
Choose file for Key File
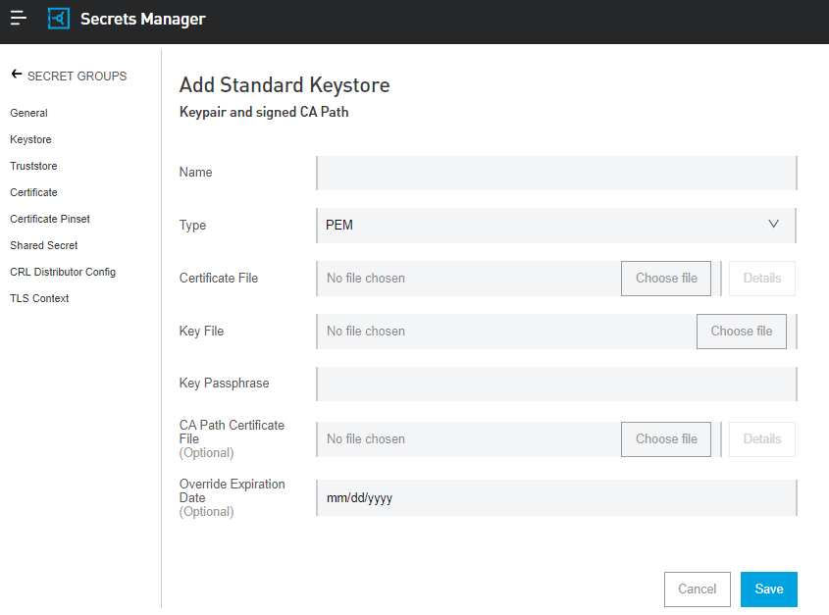point(741,331)
